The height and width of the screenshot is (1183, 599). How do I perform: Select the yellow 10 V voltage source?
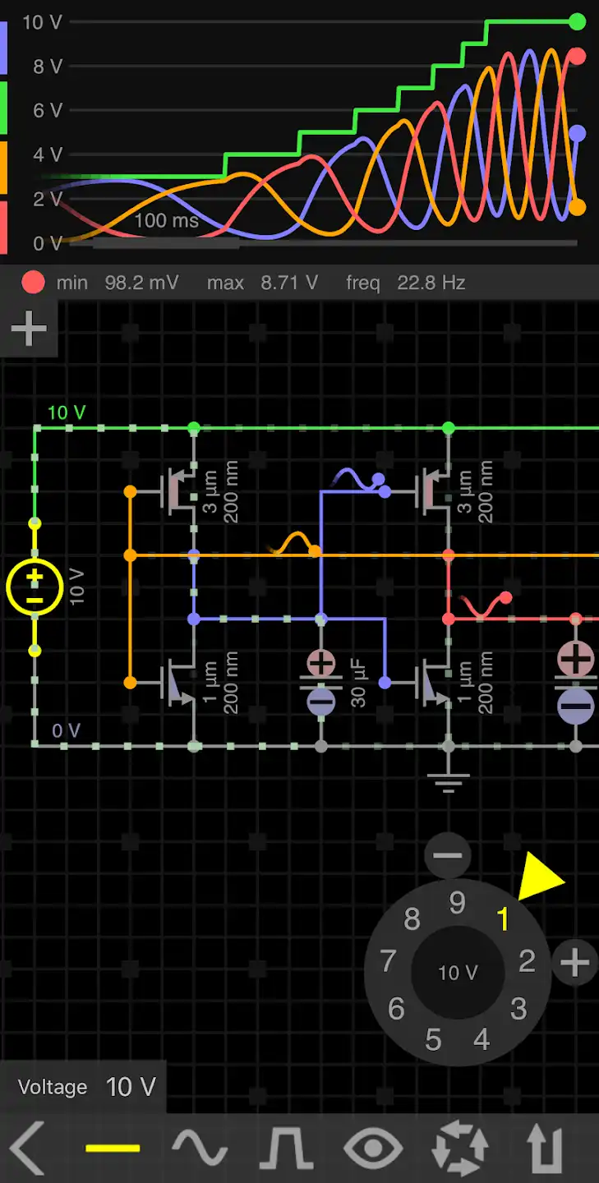click(x=35, y=587)
